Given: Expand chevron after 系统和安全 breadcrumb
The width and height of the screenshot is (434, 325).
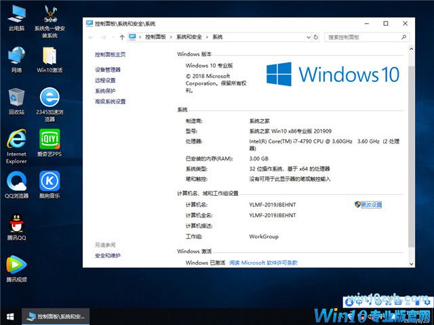Looking at the screenshot, I should click(207, 37).
